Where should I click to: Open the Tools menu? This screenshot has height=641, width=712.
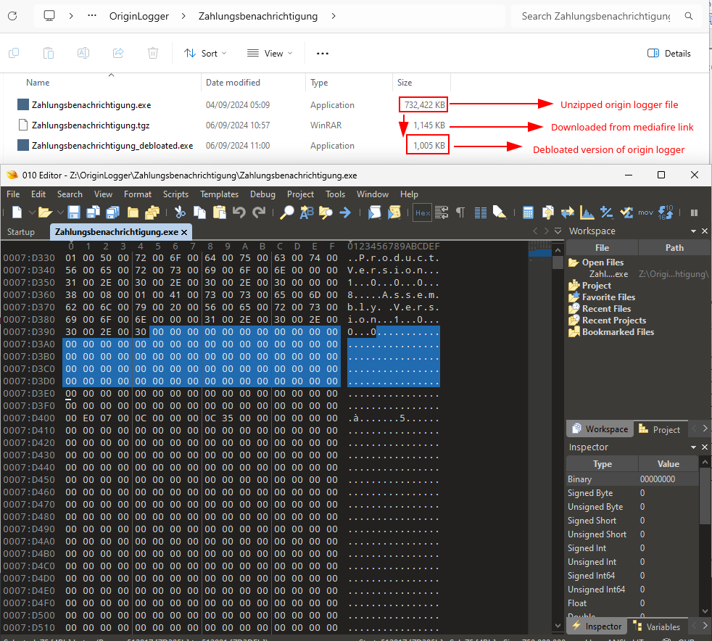point(335,194)
